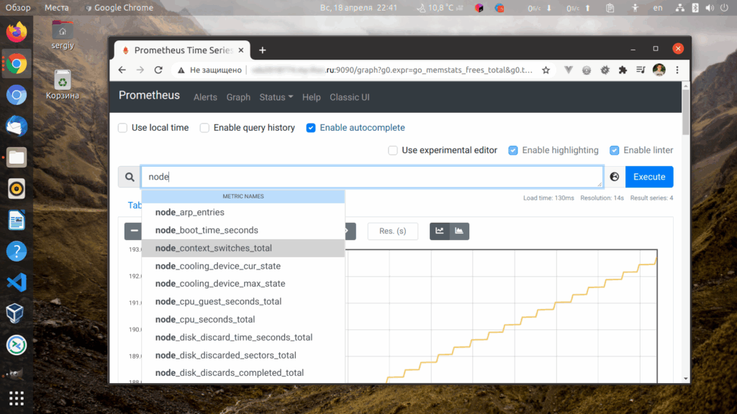This screenshot has width=737, height=414.
Task: Toggle Use experimental editor
Action: (x=393, y=150)
